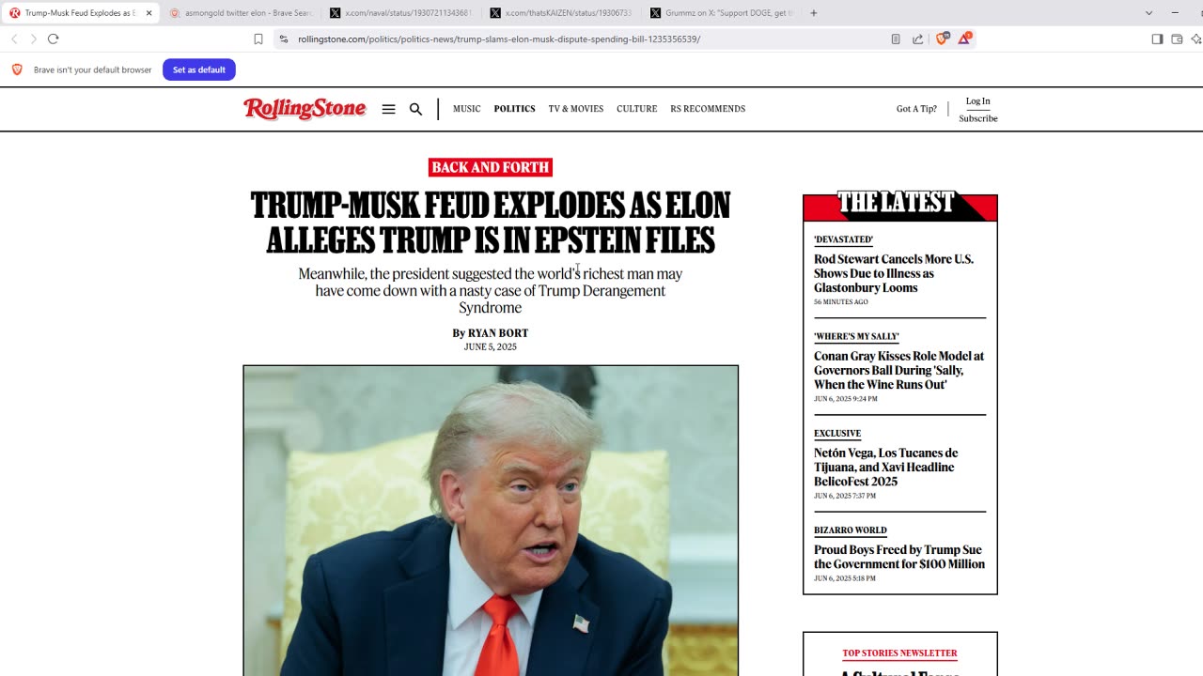Click the EXCLUSIVE label in The Latest
1203x676 pixels.
pyautogui.click(x=837, y=434)
